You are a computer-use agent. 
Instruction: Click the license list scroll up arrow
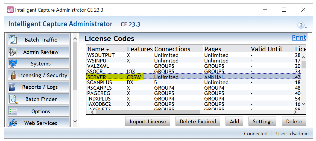click(x=303, y=58)
